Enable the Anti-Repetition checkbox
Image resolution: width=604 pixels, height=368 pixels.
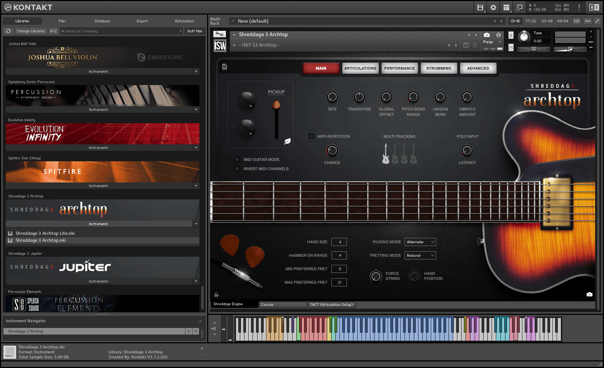312,136
